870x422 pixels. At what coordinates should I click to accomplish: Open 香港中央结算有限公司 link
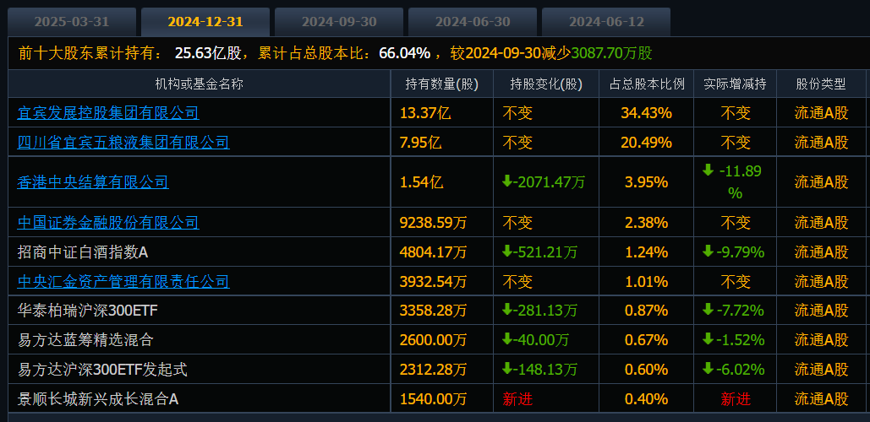pos(93,181)
